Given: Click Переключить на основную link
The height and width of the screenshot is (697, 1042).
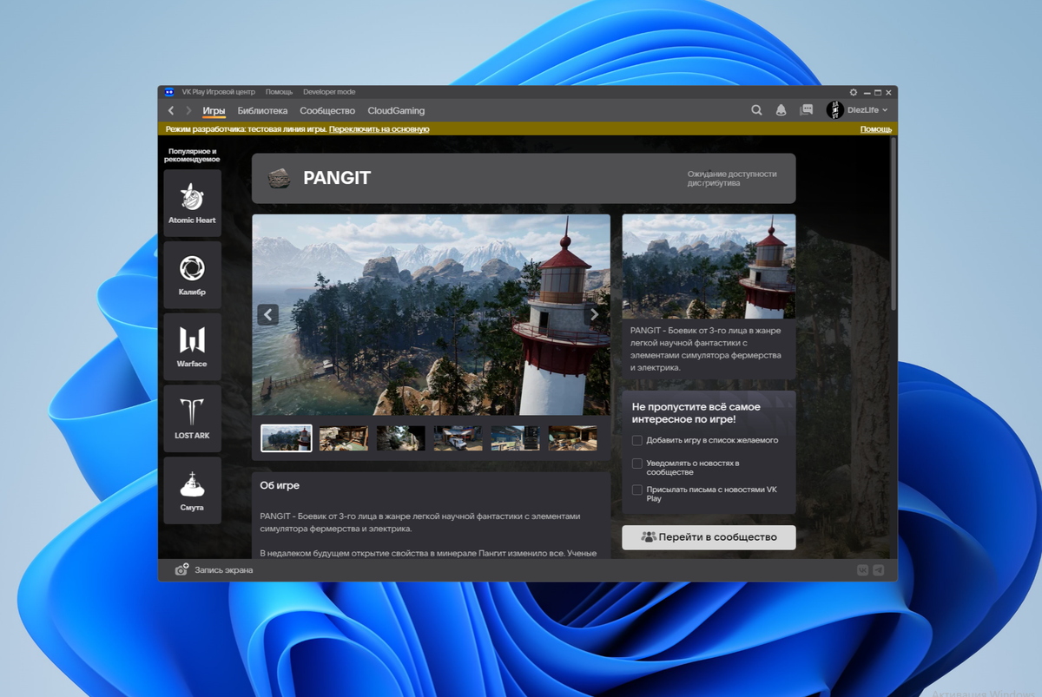Looking at the screenshot, I should (379, 129).
